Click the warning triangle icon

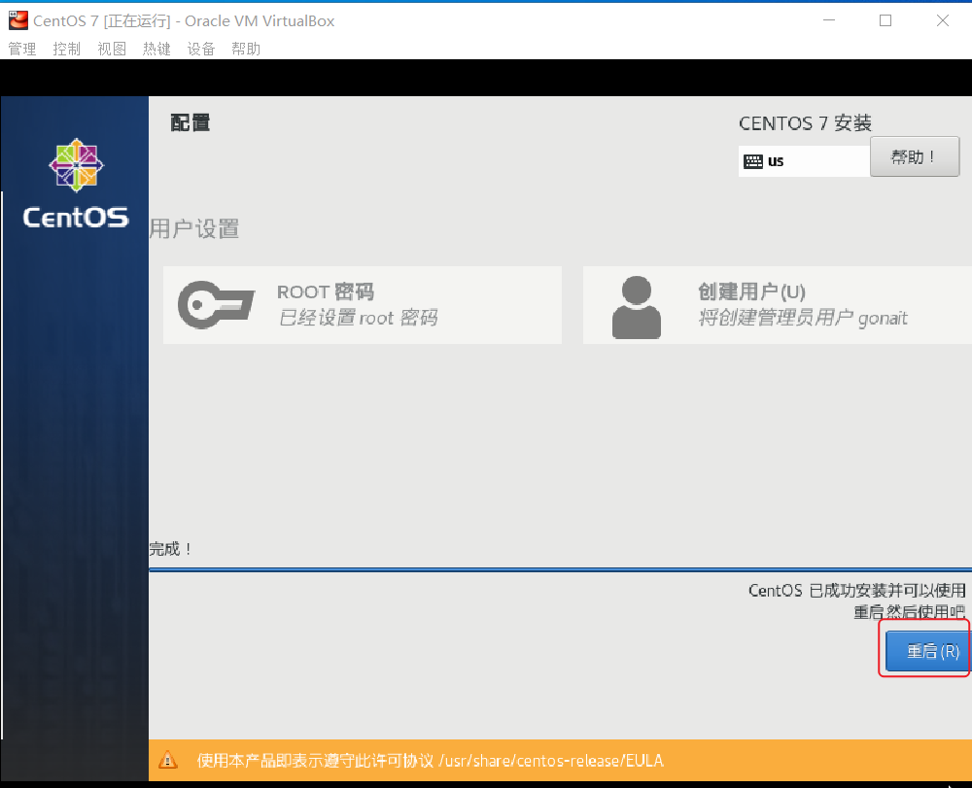coord(167,760)
